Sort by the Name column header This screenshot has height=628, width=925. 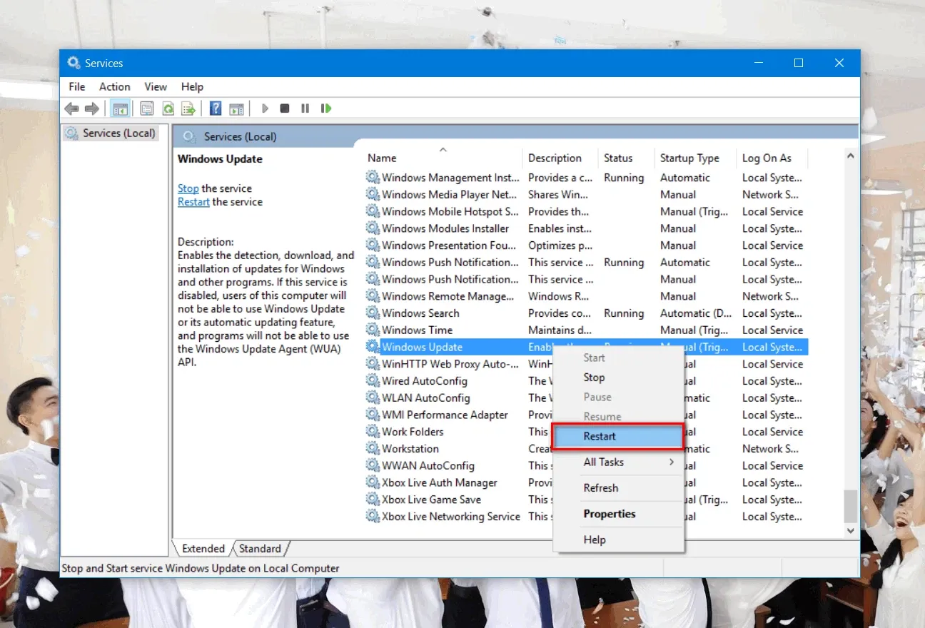[443, 158]
